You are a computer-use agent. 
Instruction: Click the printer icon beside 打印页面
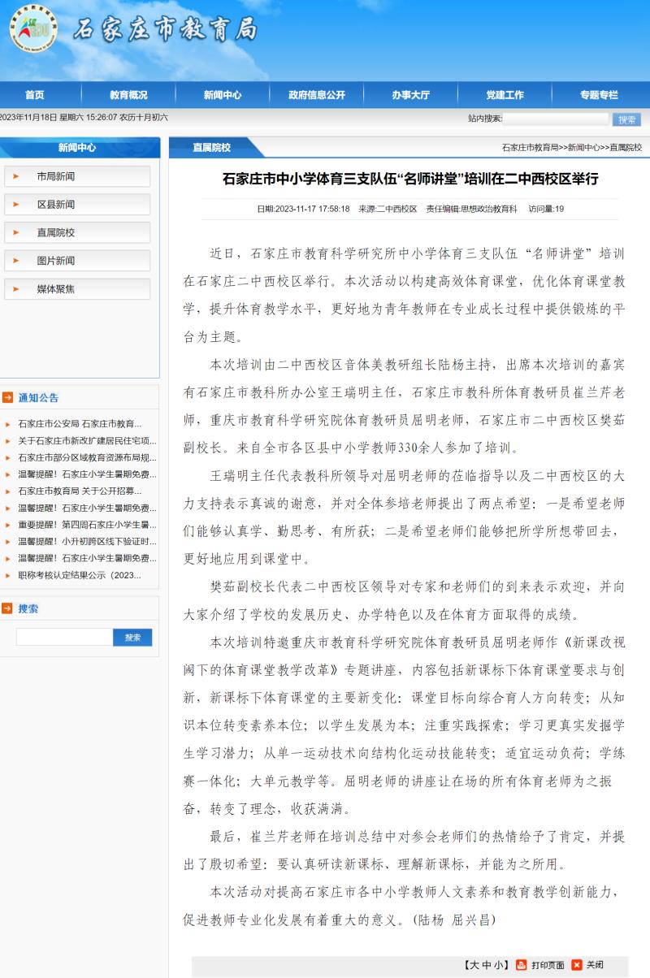click(x=522, y=965)
